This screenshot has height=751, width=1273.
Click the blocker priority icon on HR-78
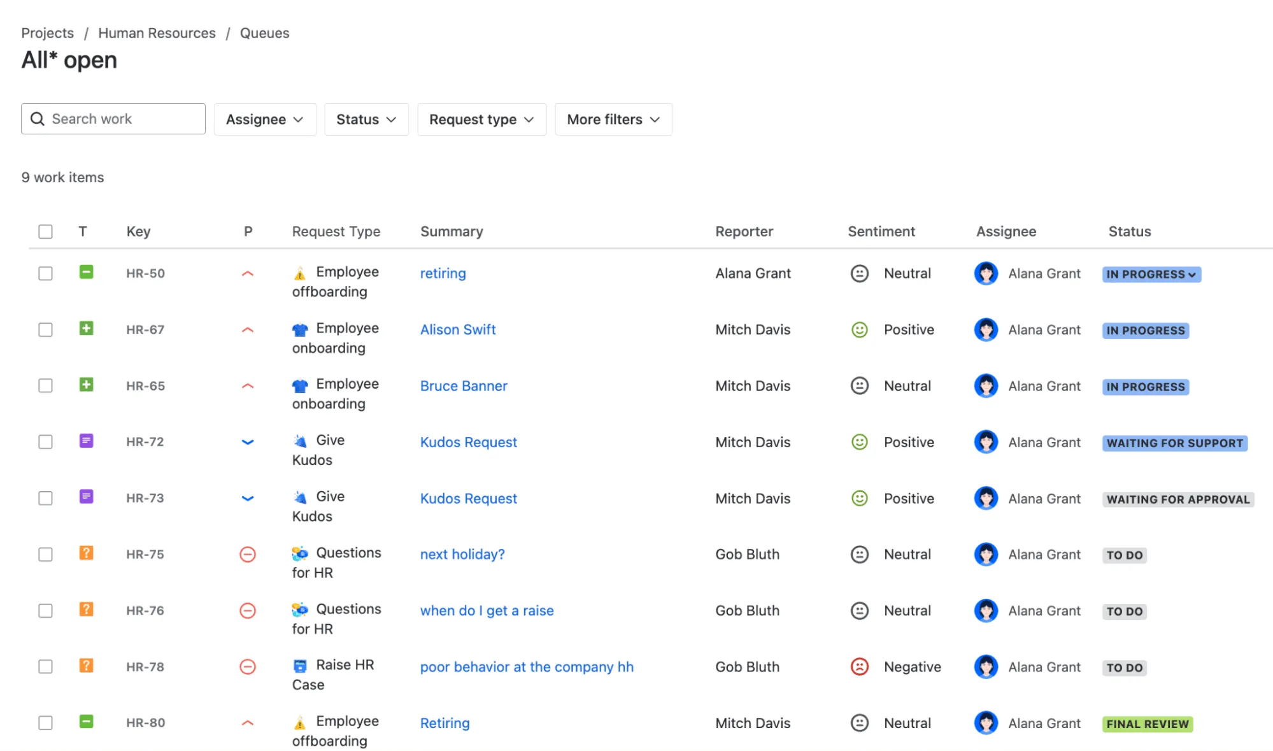247,666
